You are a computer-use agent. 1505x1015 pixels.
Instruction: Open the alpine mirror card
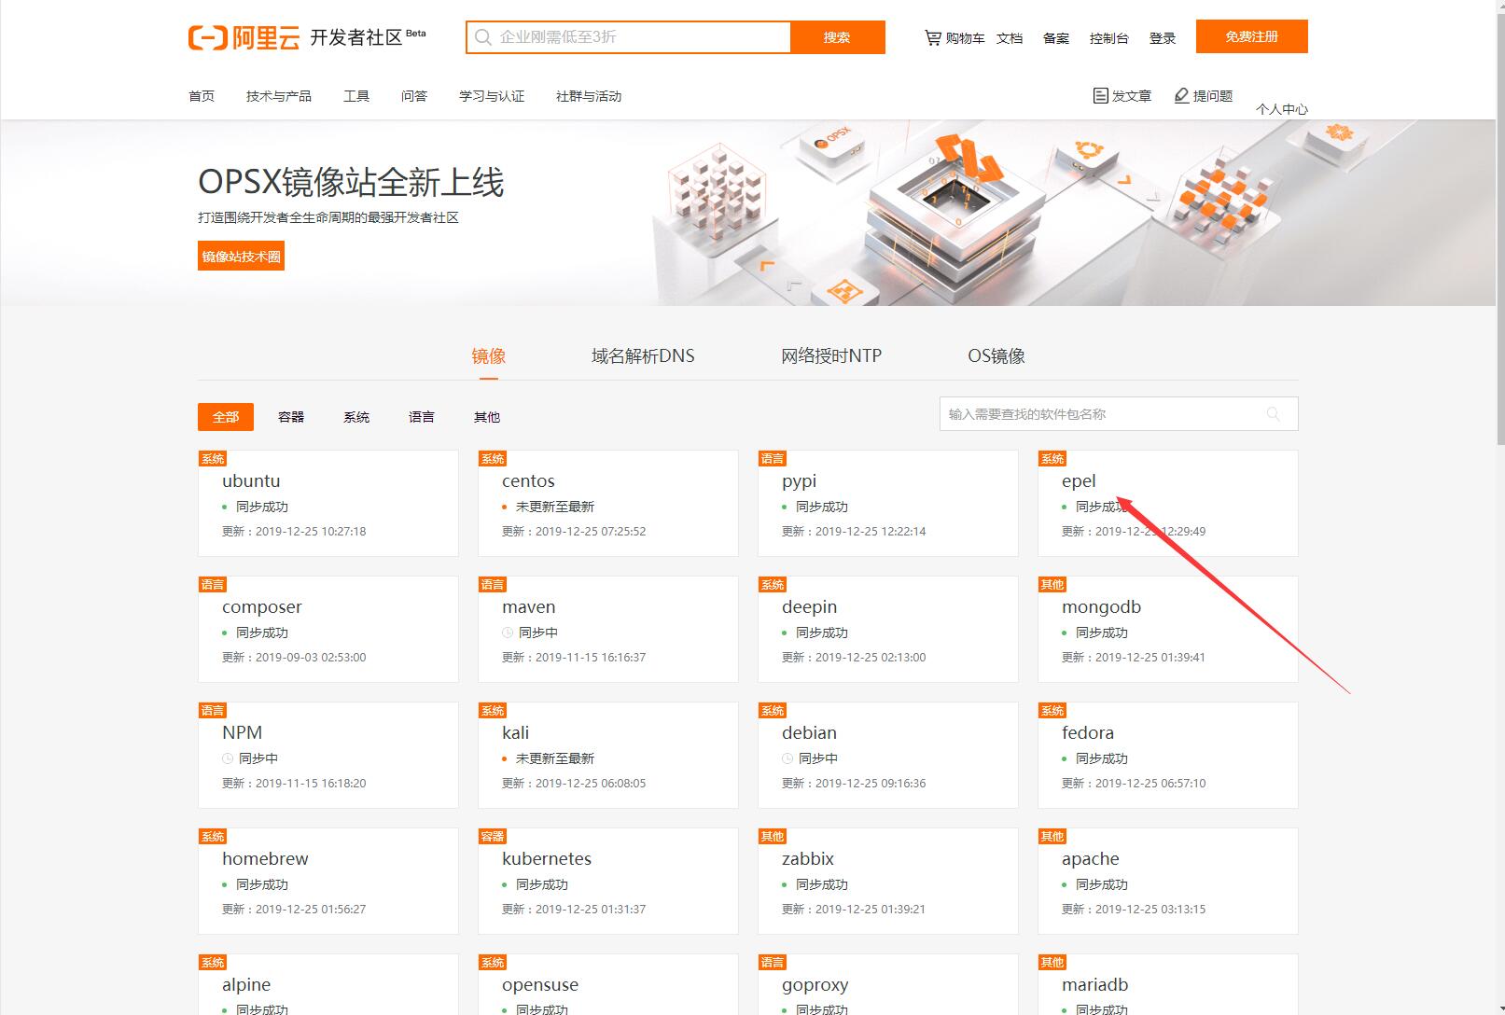click(328, 984)
